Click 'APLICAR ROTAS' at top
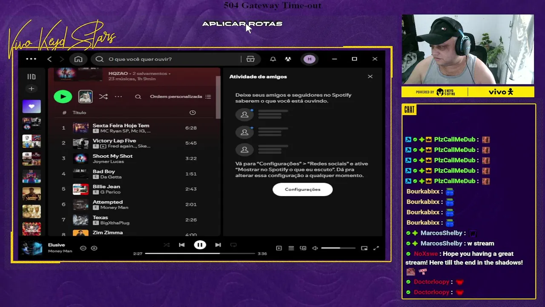 (x=242, y=24)
